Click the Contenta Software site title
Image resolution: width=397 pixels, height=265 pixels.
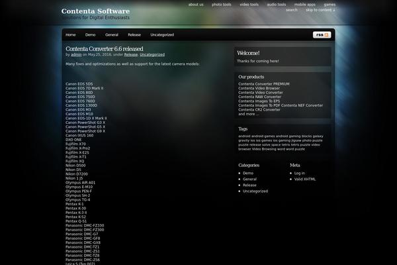95,11
